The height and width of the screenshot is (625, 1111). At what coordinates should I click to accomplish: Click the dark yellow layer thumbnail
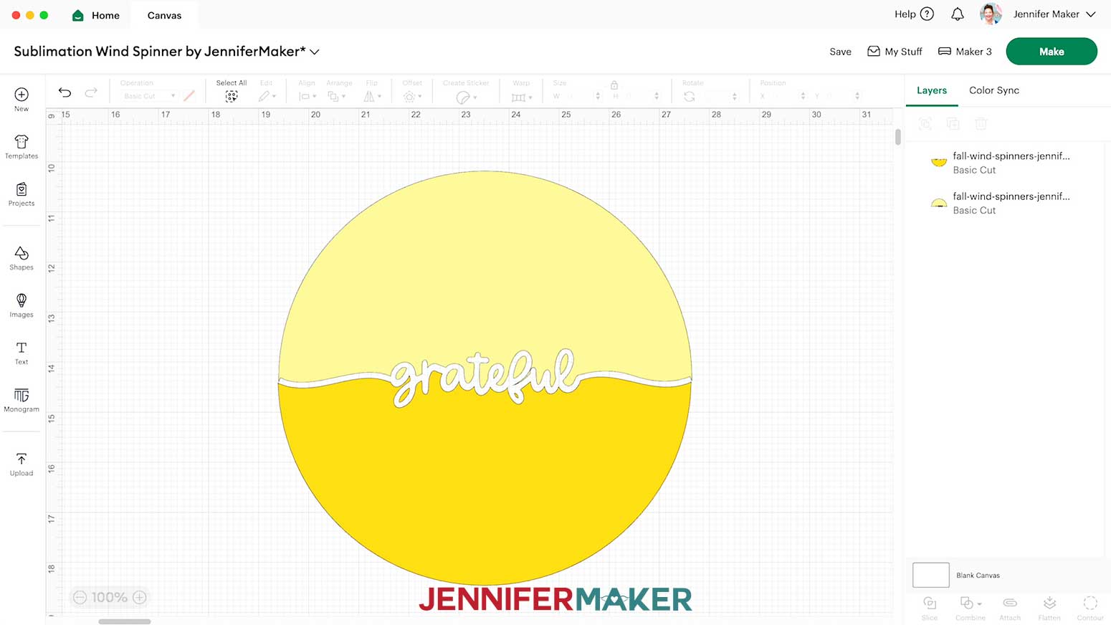tap(938, 162)
